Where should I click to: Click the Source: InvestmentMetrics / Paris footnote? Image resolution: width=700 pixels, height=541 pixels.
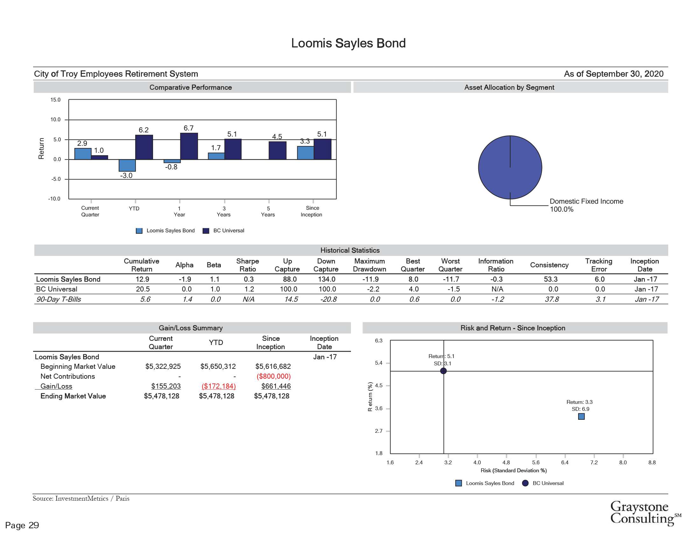[81, 499]
